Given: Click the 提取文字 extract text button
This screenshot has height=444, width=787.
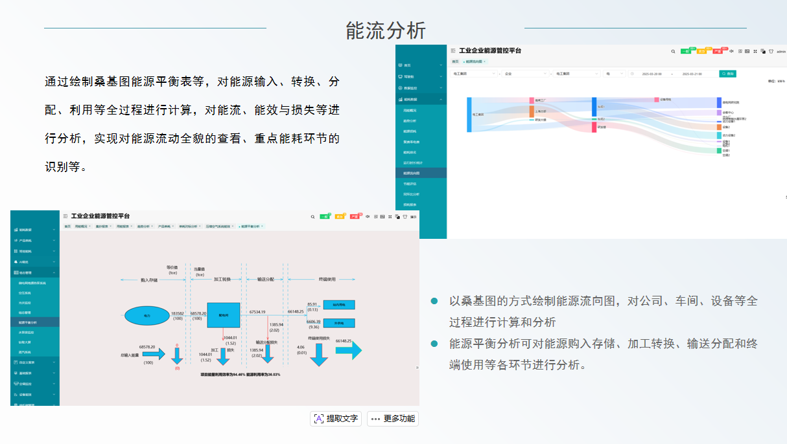Looking at the screenshot, I should click(336, 419).
